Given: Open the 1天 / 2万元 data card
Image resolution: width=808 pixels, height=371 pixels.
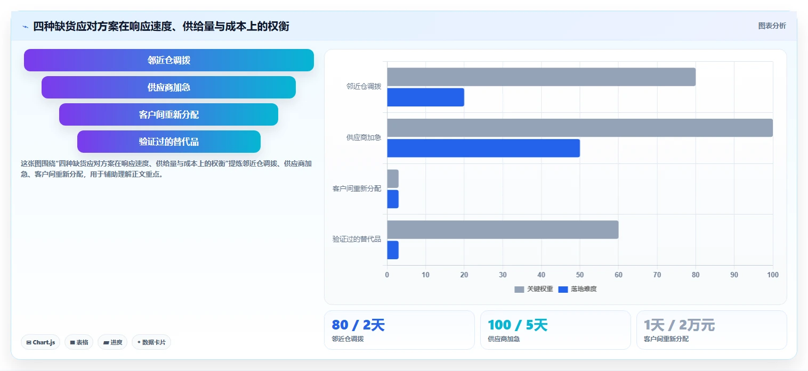Looking at the screenshot, I should (x=712, y=330).
